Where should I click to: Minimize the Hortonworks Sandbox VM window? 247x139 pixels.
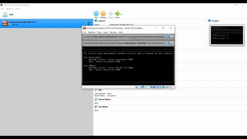(x=156, y=28)
